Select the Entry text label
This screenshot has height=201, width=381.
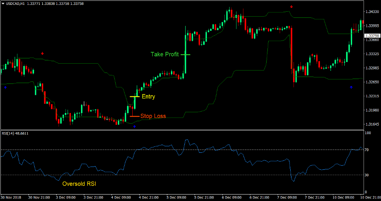pyautogui.click(x=148, y=96)
